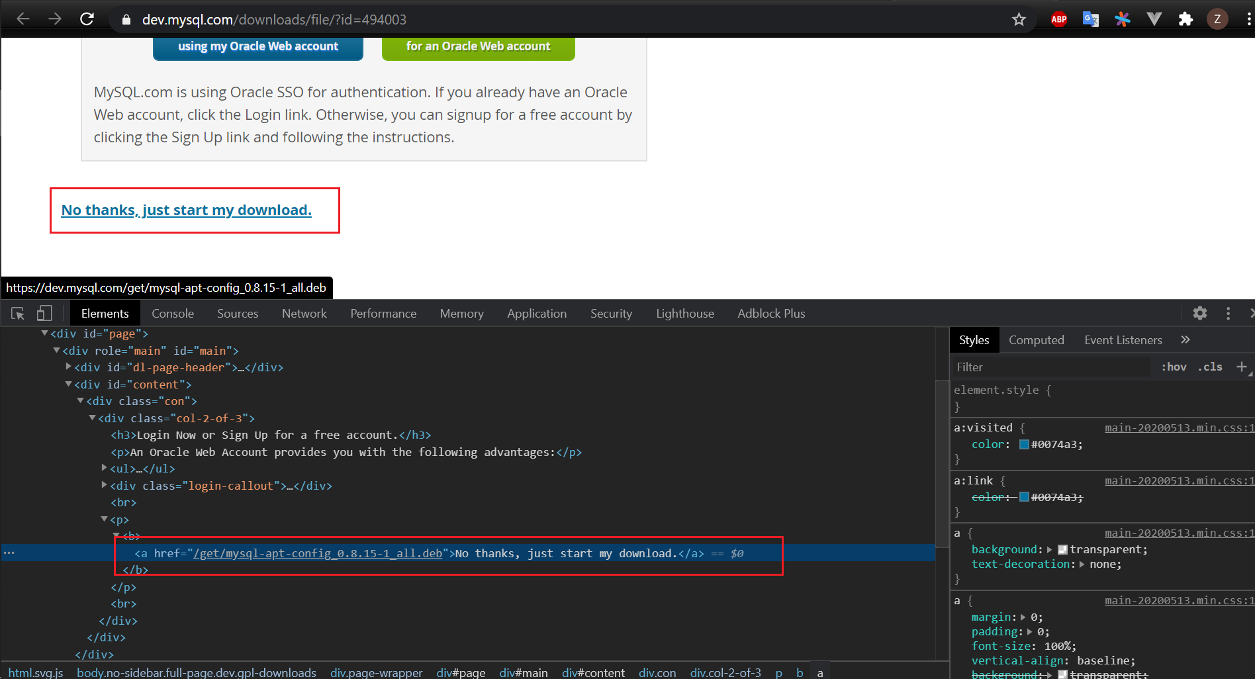Image resolution: width=1255 pixels, height=679 pixels.
Task: Switch to the Console tab
Action: click(173, 313)
